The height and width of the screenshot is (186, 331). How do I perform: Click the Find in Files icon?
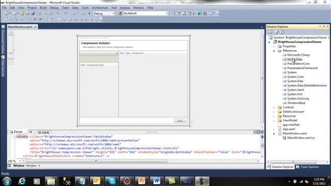pos(119,13)
